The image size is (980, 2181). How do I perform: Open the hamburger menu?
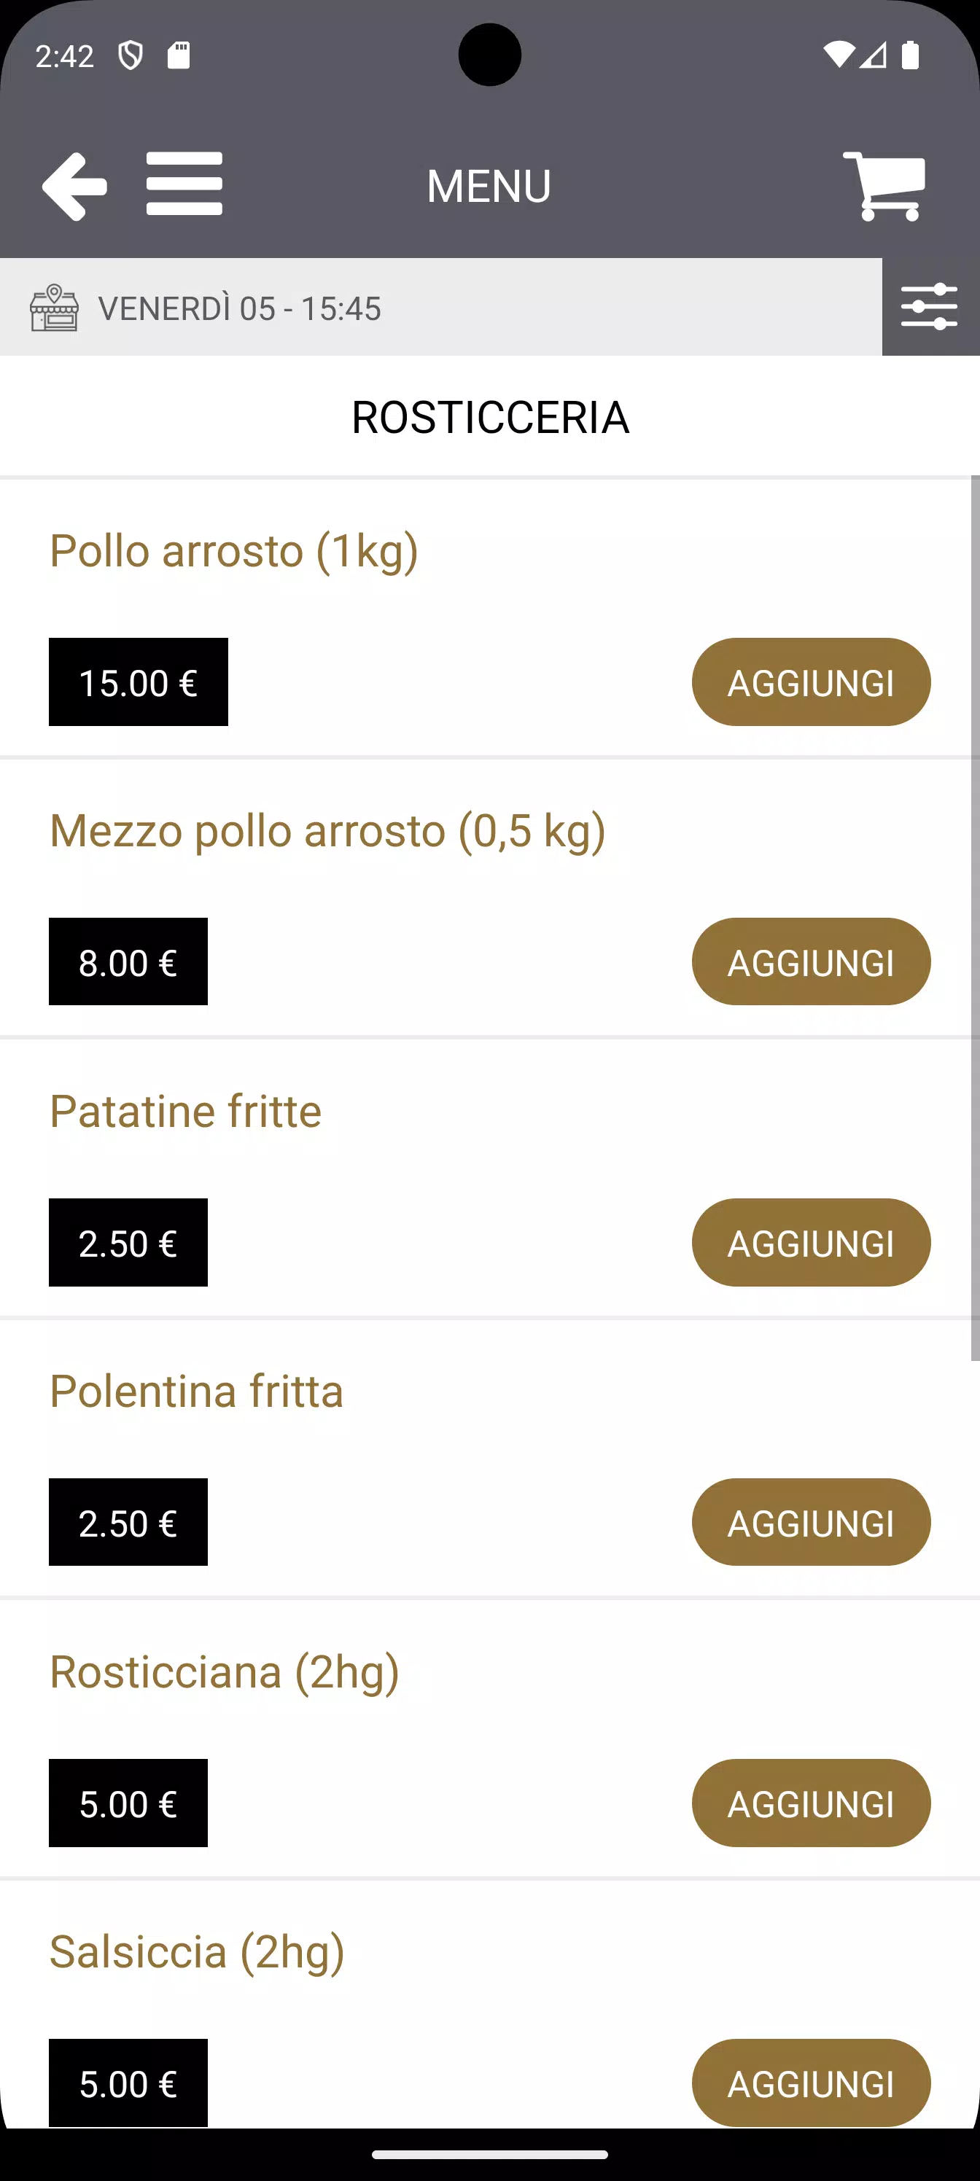click(184, 184)
